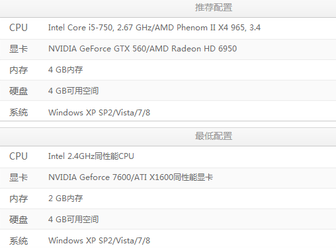Click the 2 GB内存 value
Screen dimensions: 336x248
(65, 199)
